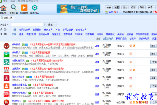Open 详情 for 店铺复制
The width and height of the screenshot is (157, 105).
pyautogui.click(x=97, y=70)
